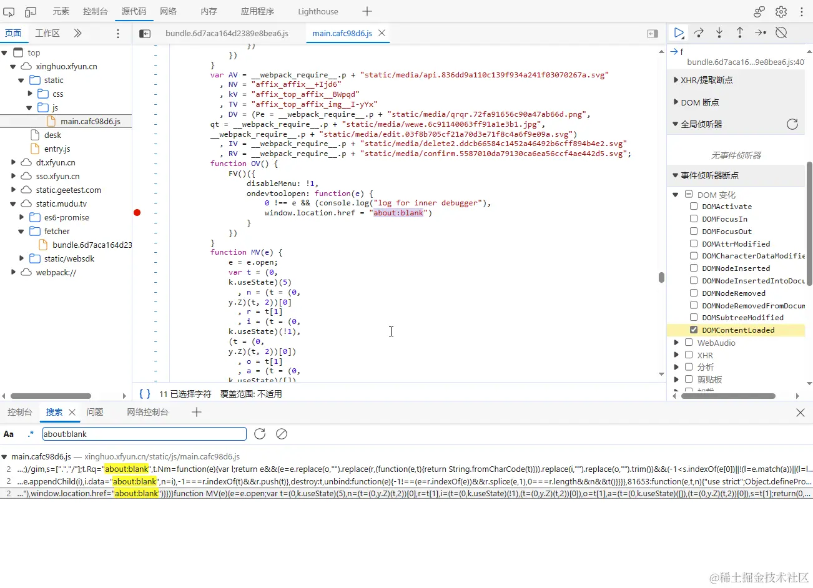Clear the search results
This screenshot has width=813, height=588.
[282, 434]
